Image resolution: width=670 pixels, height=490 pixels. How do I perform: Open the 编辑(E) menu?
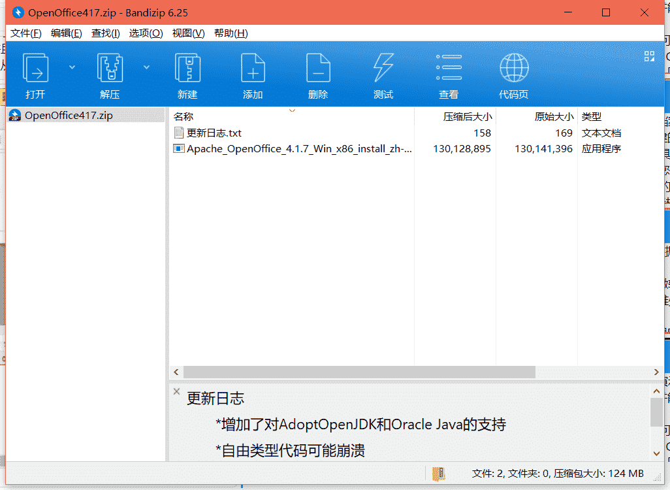66,33
